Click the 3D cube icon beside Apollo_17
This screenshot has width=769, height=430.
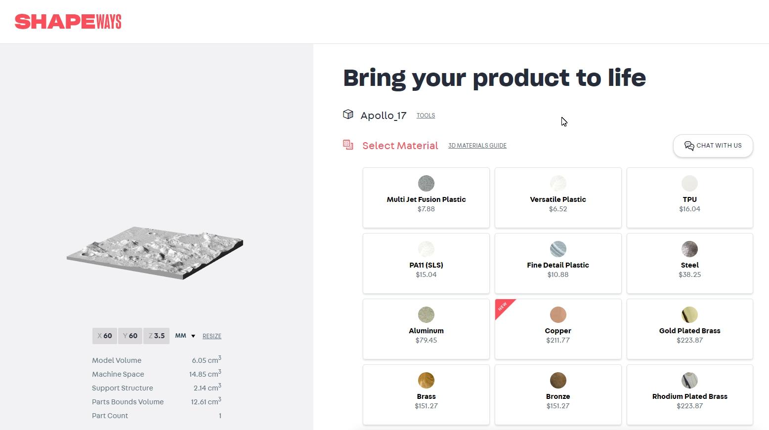click(x=348, y=115)
